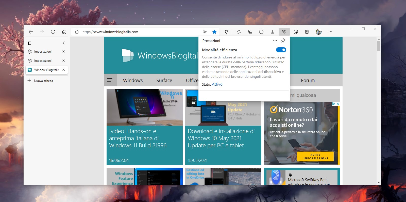The height and width of the screenshot is (202, 406).
Task: Open Edge settings and more menu
Action: click(x=330, y=32)
